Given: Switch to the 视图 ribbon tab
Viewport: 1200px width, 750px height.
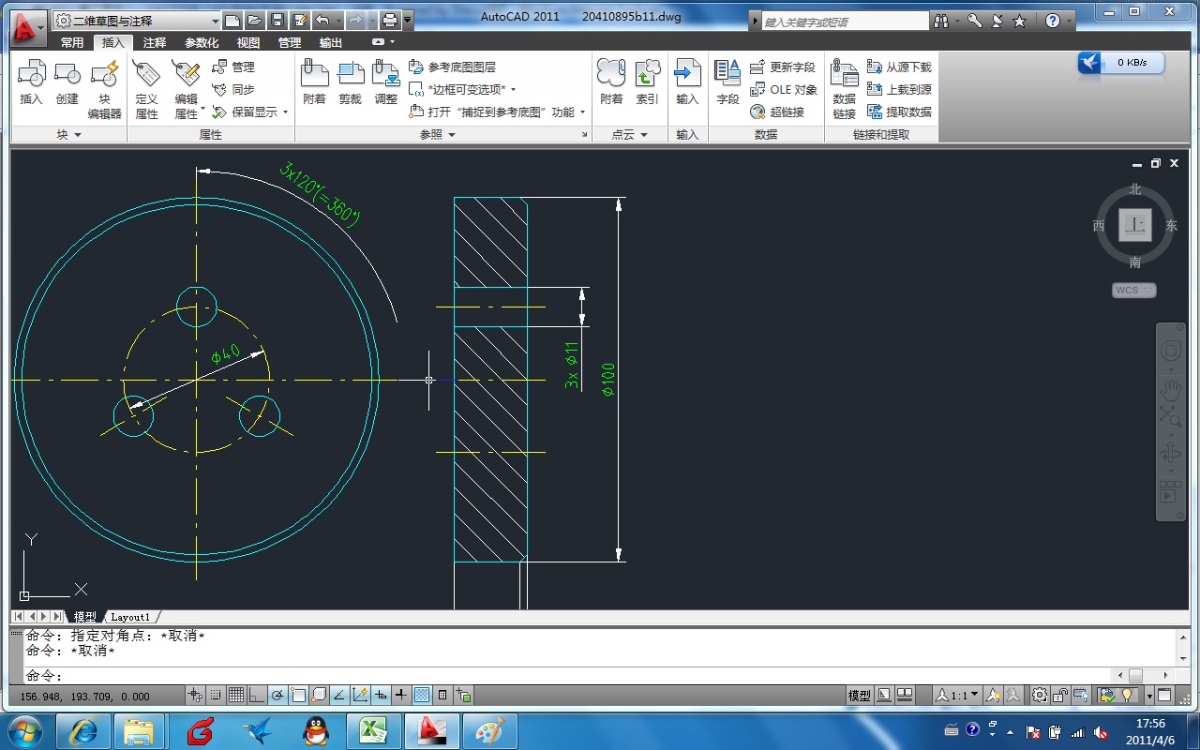Looking at the screenshot, I should [248, 42].
